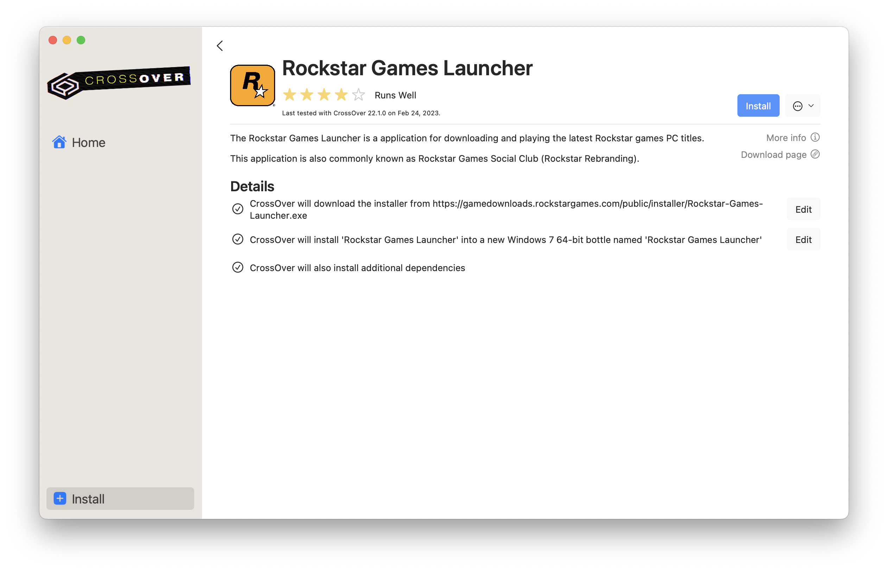This screenshot has height=571, width=888.
Task: Toggle the first installer download checkbox
Action: pyautogui.click(x=238, y=209)
